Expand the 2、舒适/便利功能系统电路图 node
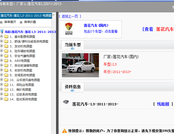 [1, 41]
